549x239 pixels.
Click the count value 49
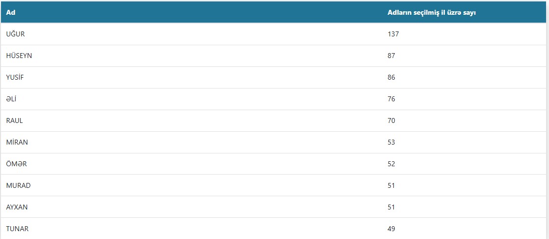tap(391, 229)
